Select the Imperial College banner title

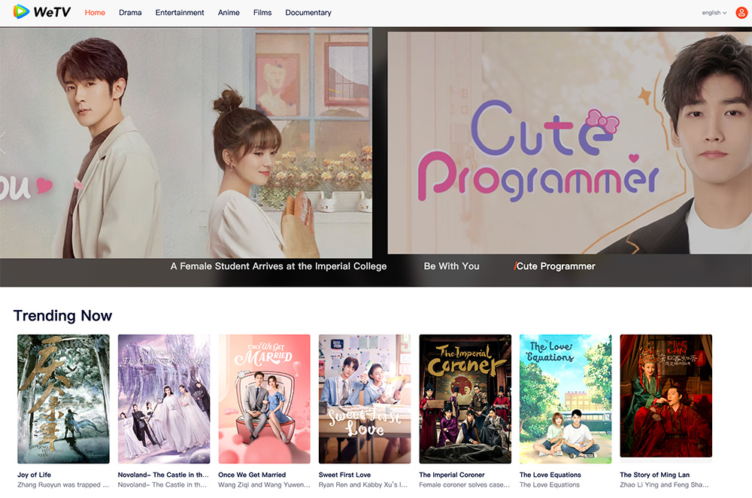[278, 266]
